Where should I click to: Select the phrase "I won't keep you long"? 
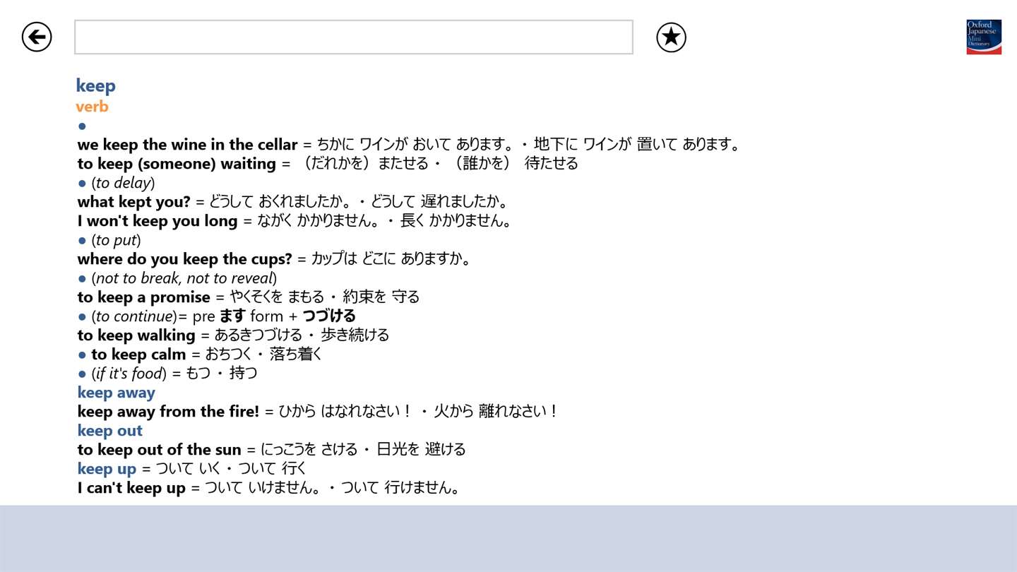tap(157, 221)
